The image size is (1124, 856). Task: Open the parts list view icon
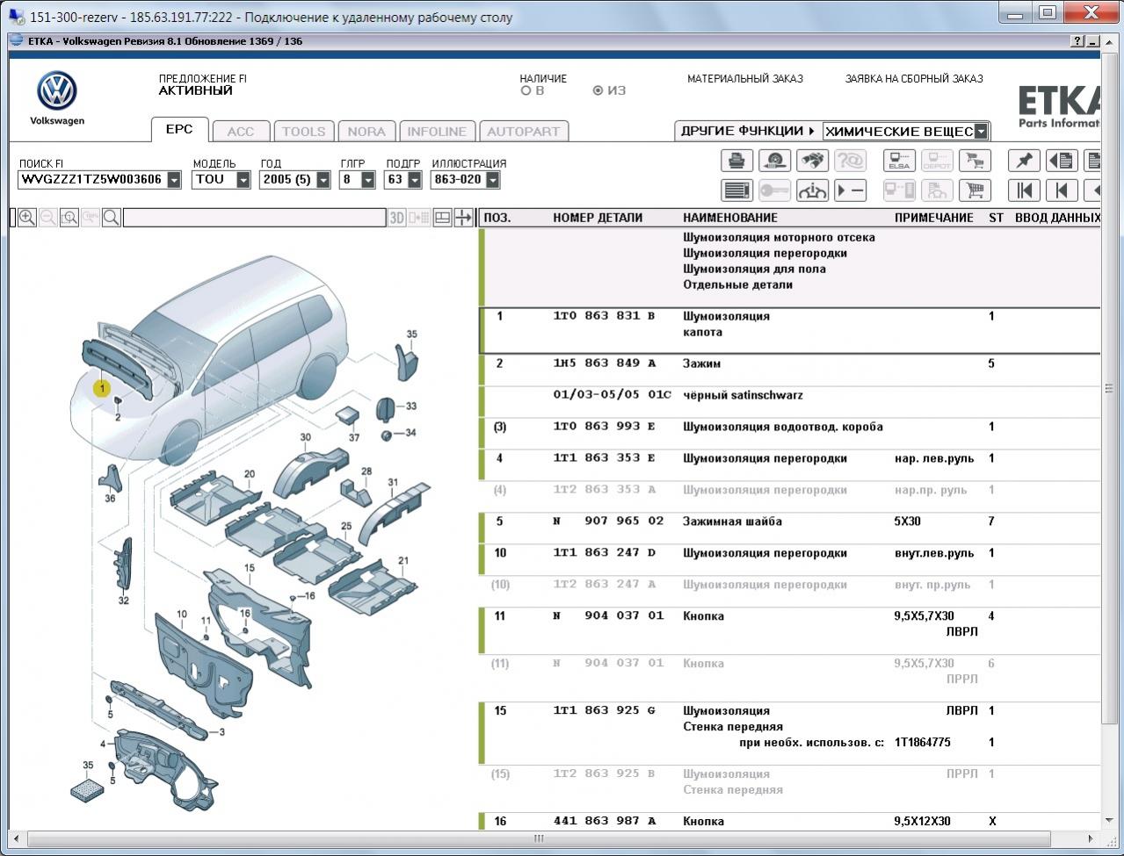737,191
